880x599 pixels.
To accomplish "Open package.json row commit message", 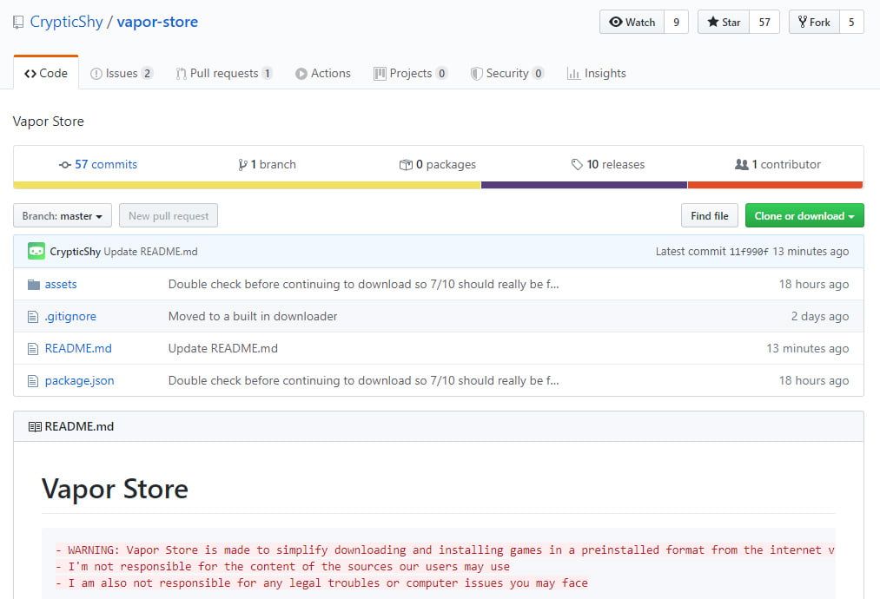I will pyautogui.click(x=363, y=380).
